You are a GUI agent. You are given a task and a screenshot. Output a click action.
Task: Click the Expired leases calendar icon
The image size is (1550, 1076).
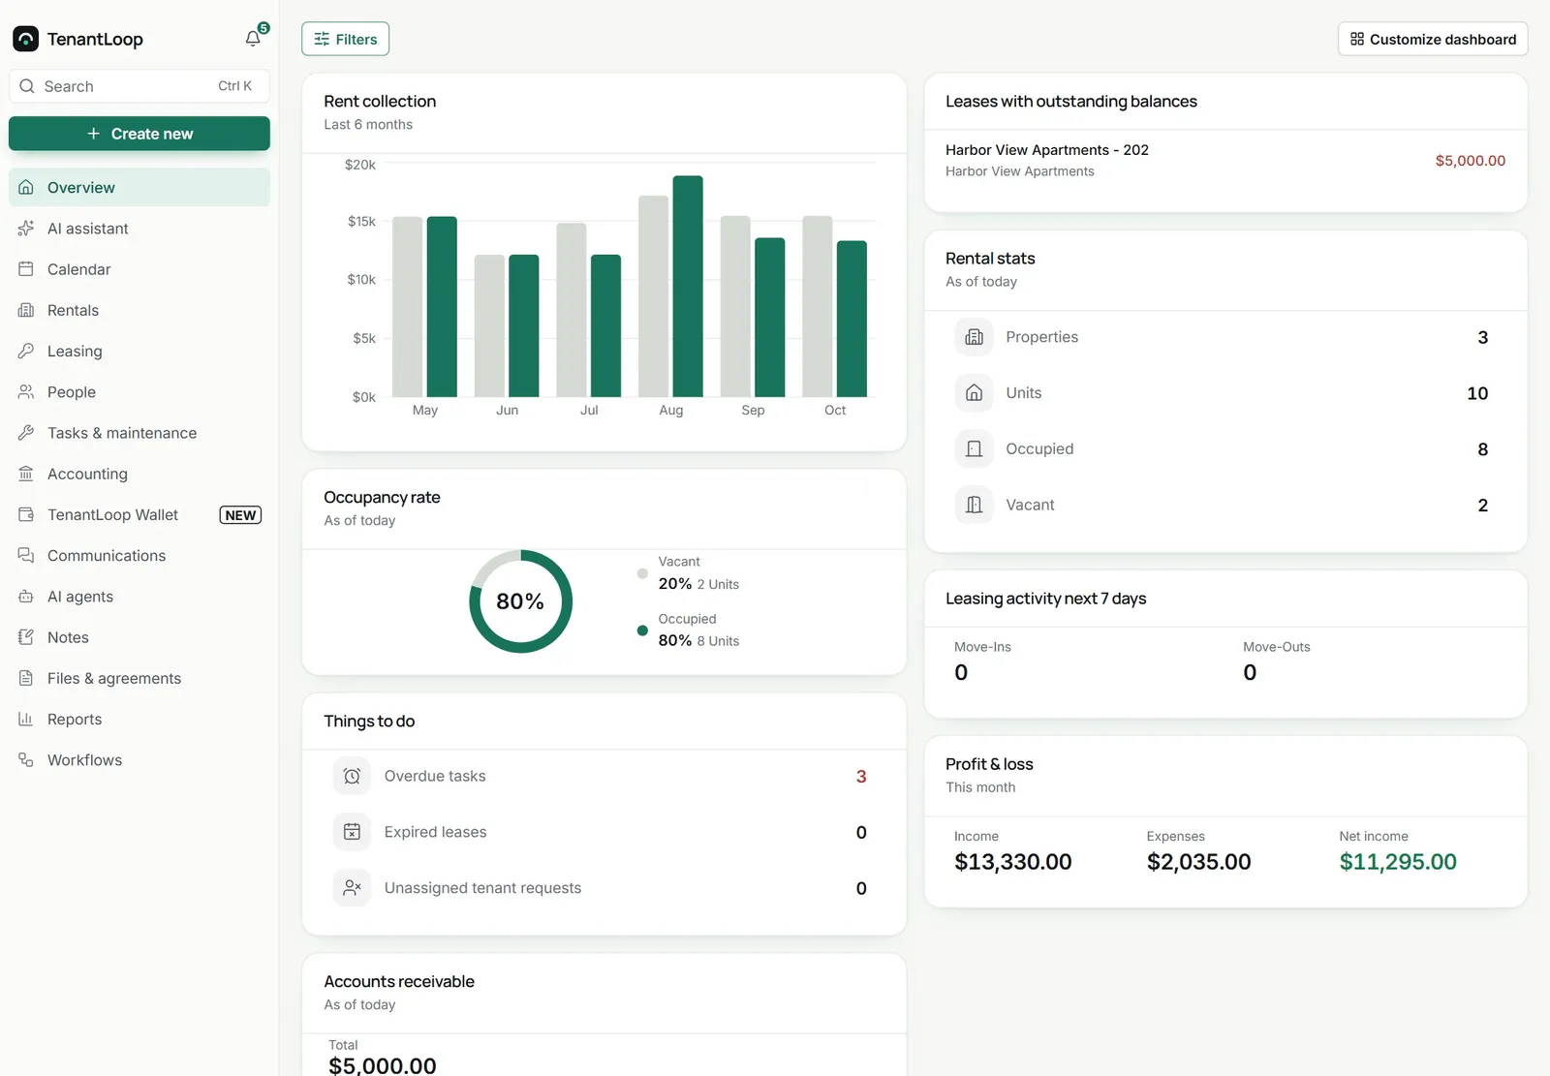tap(353, 832)
